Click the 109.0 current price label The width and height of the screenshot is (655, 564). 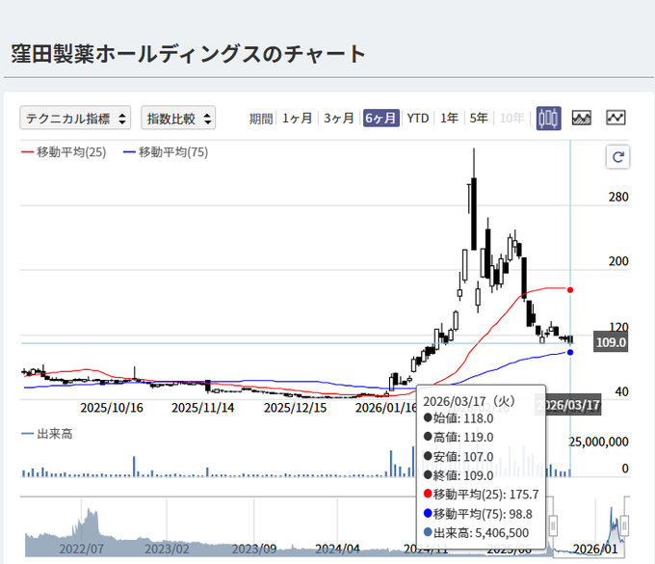(611, 342)
